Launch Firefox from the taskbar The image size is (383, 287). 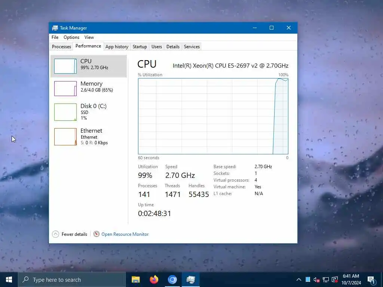[154, 280]
